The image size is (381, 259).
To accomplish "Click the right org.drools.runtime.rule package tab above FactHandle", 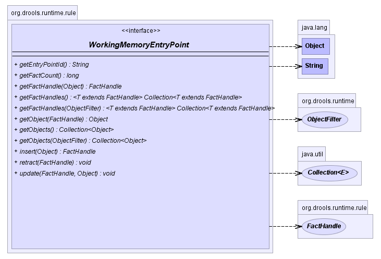I will [x=334, y=207].
